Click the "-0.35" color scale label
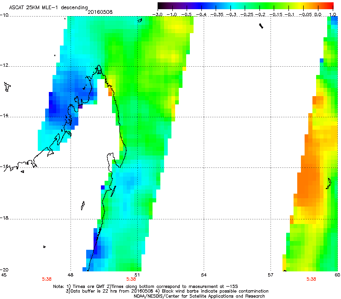This screenshot has width=341, height=299. click(x=217, y=15)
